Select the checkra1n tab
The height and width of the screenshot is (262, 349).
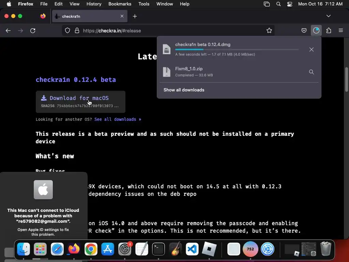coord(90,16)
